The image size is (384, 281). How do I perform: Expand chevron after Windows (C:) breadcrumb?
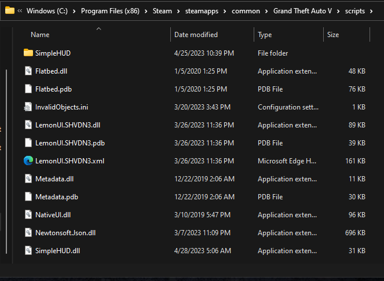click(74, 11)
